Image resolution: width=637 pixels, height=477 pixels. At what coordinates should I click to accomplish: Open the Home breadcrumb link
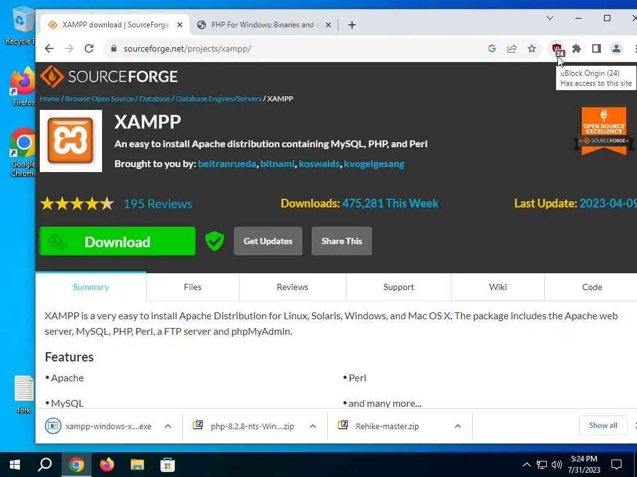click(50, 99)
